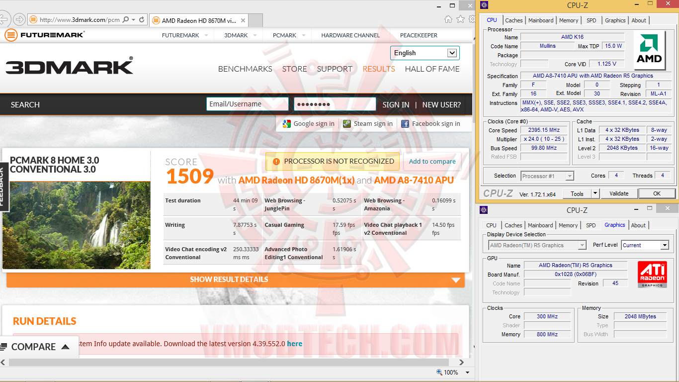679x382 pixels.
Task: Click the Tools button in CPU-Z
Action: click(x=577, y=193)
